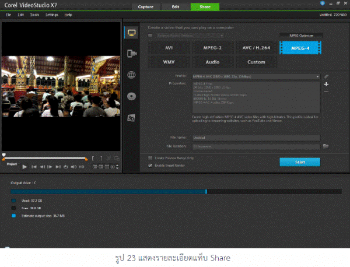Select the 3D Movie output icon

[131, 118]
